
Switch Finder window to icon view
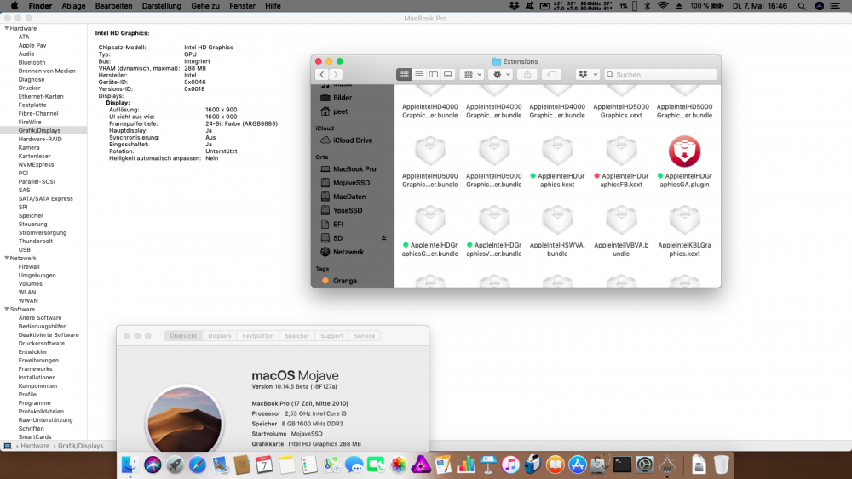point(404,74)
